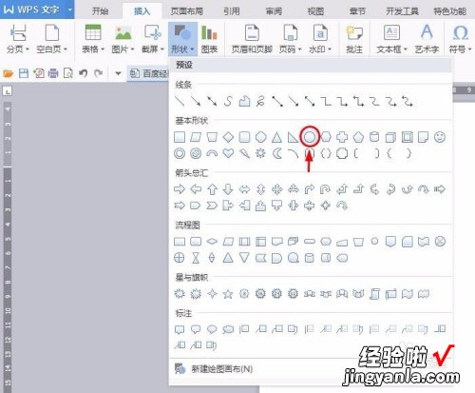
Task: Select the right arrow in block arrows
Action: (180, 189)
